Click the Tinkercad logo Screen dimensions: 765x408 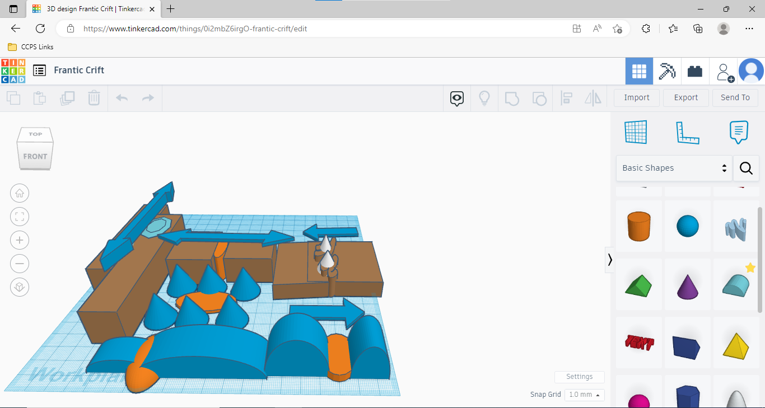click(x=13, y=71)
